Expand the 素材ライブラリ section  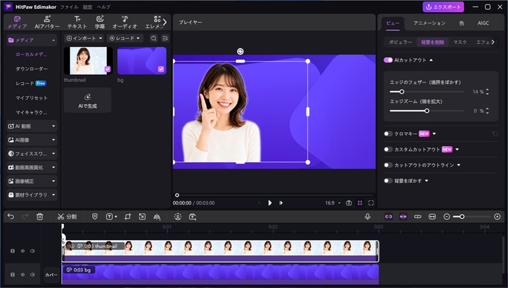(32, 195)
